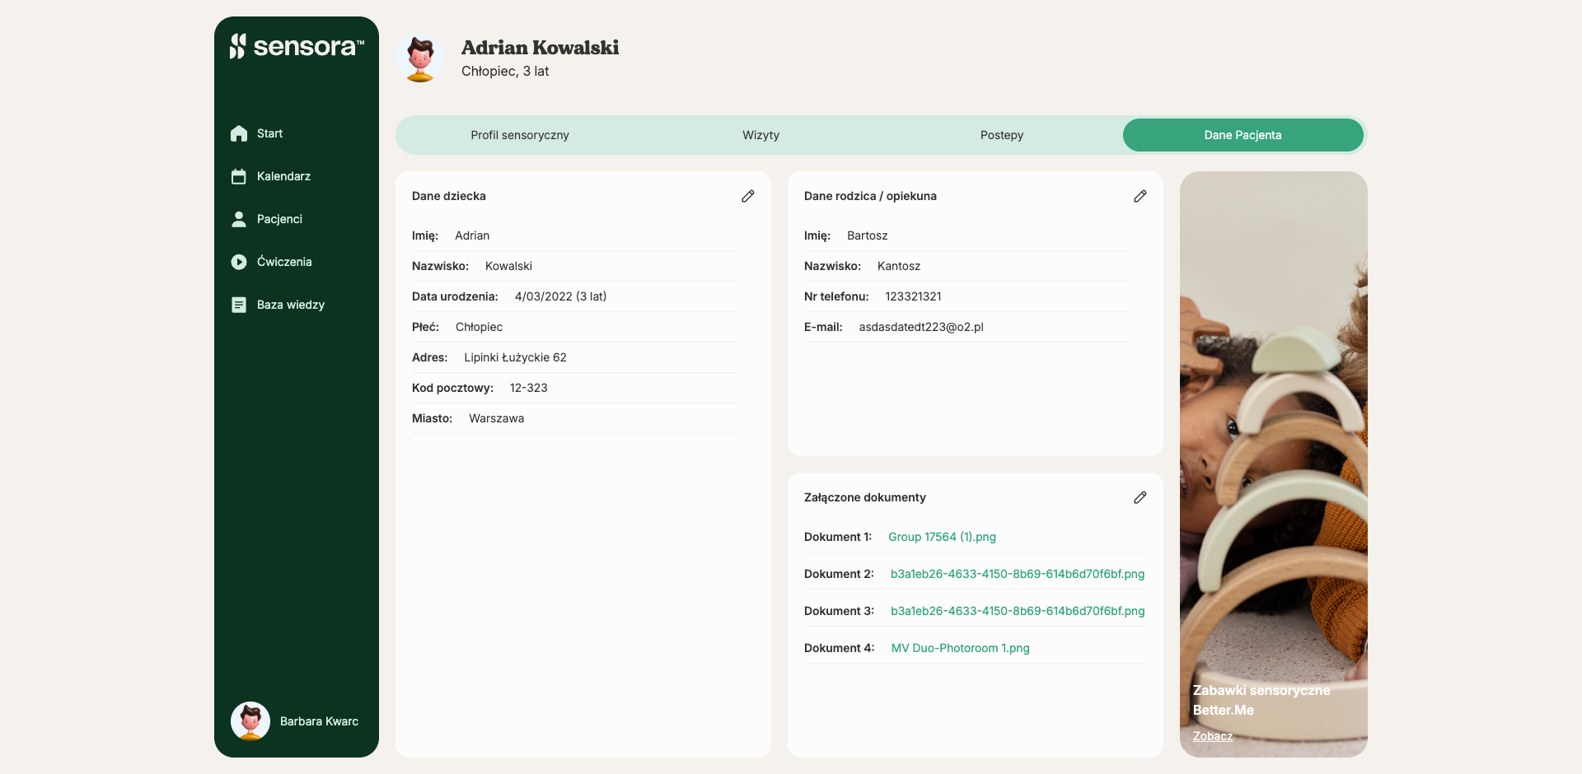Click the Dane rodzica / opiekuna title
Viewport: 1582px width, 774px height.
tap(870, 196)
